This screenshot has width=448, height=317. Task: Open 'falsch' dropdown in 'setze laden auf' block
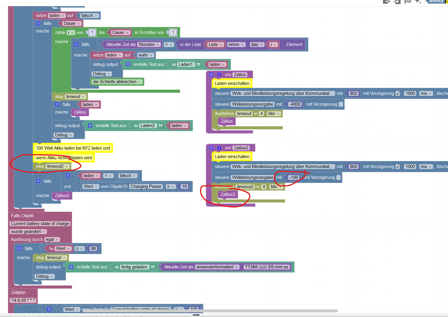point(89,16)
